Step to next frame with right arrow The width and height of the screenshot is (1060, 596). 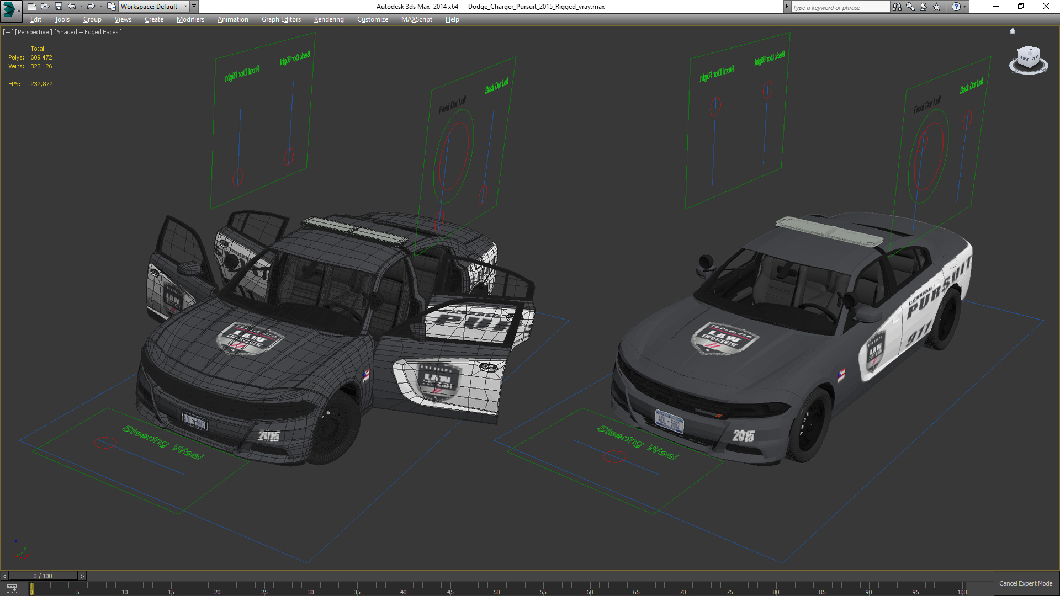82,576
